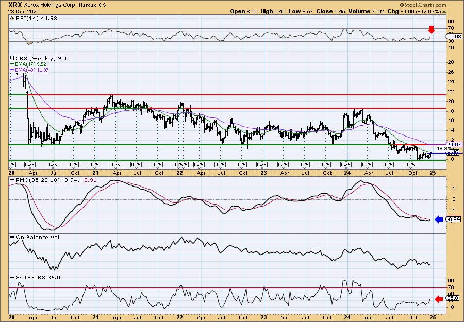The height and width of the screenshot is (322, 464).
Task: Click the 26 price axis label
Action: click(x=451, y=72)
